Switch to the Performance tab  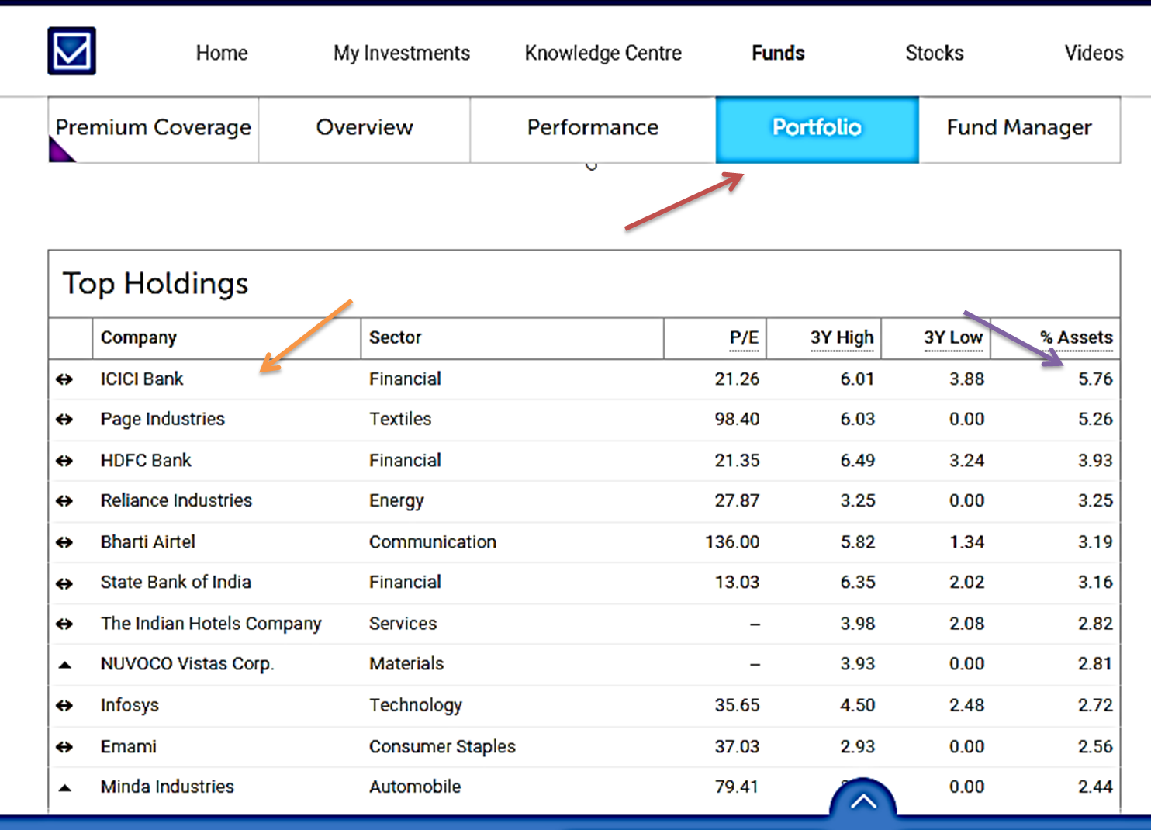point(593,128)
